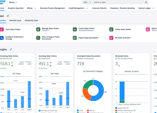The width and height of the screenshot is (157, 113).
Task: Open Manage Sales Orders Version 2 icon
Action: pos(38,29)
